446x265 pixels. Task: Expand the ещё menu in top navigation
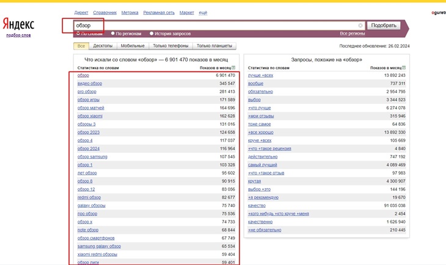tap(203, 12)
